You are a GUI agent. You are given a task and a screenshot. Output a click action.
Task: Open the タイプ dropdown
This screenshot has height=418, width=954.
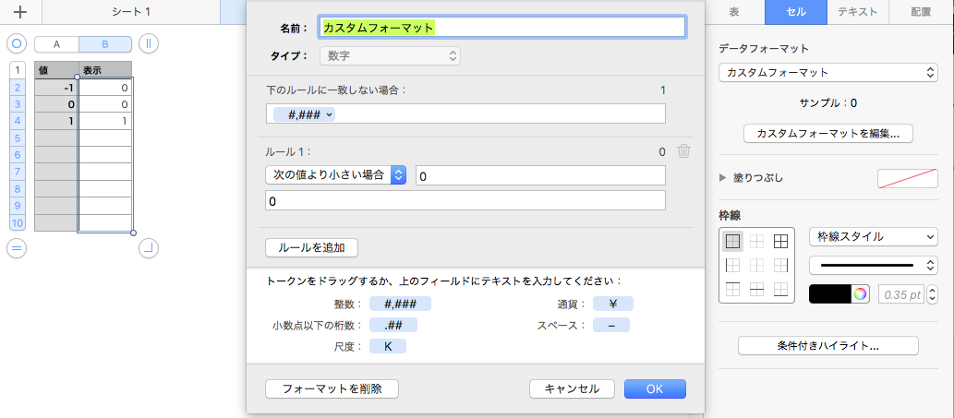point(390,56)
